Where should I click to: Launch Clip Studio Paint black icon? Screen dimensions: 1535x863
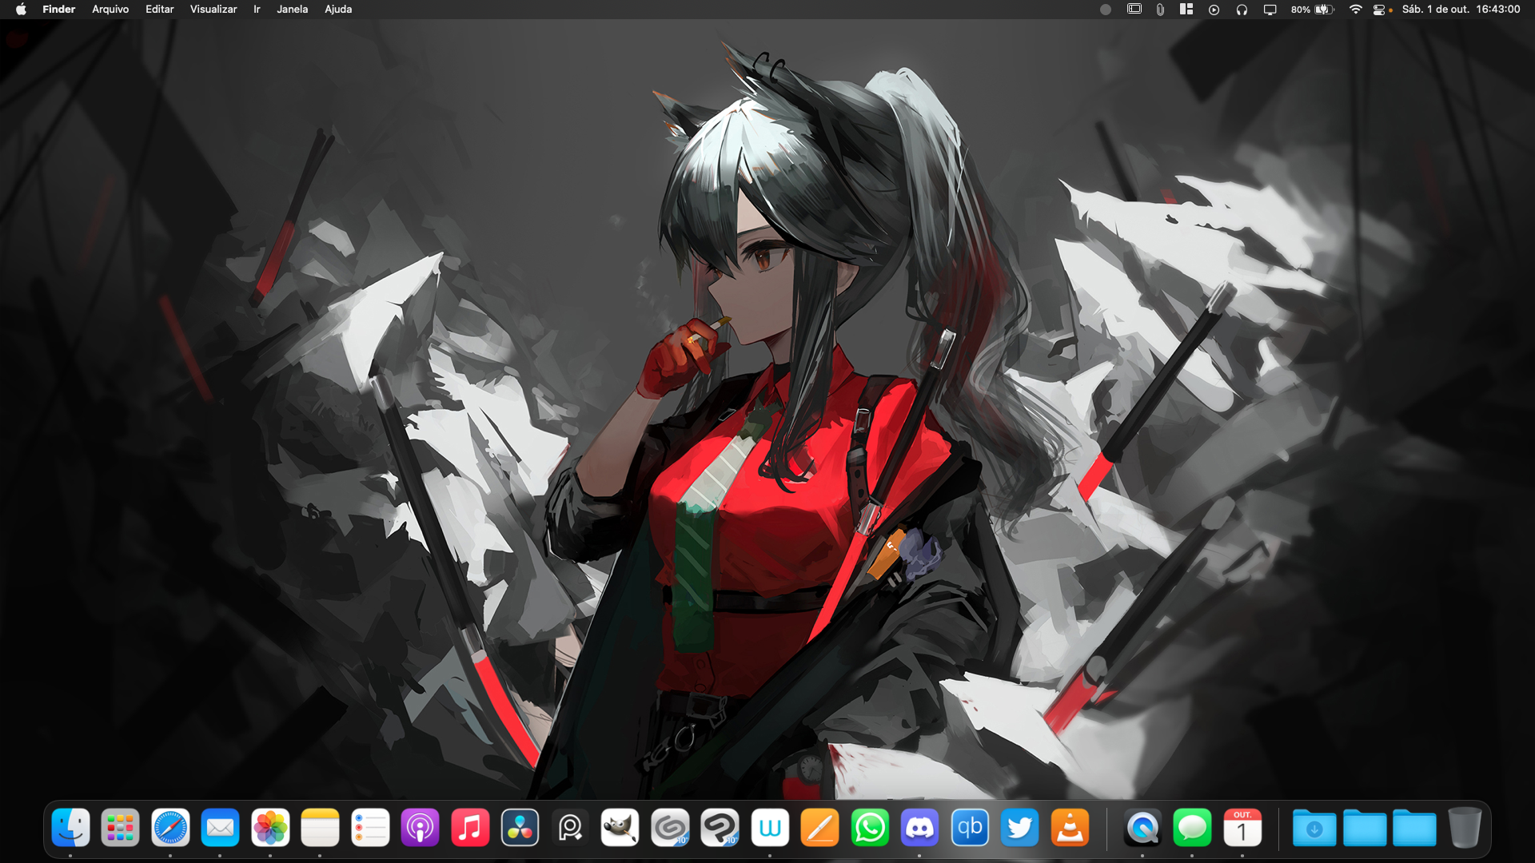click(720, 828)
